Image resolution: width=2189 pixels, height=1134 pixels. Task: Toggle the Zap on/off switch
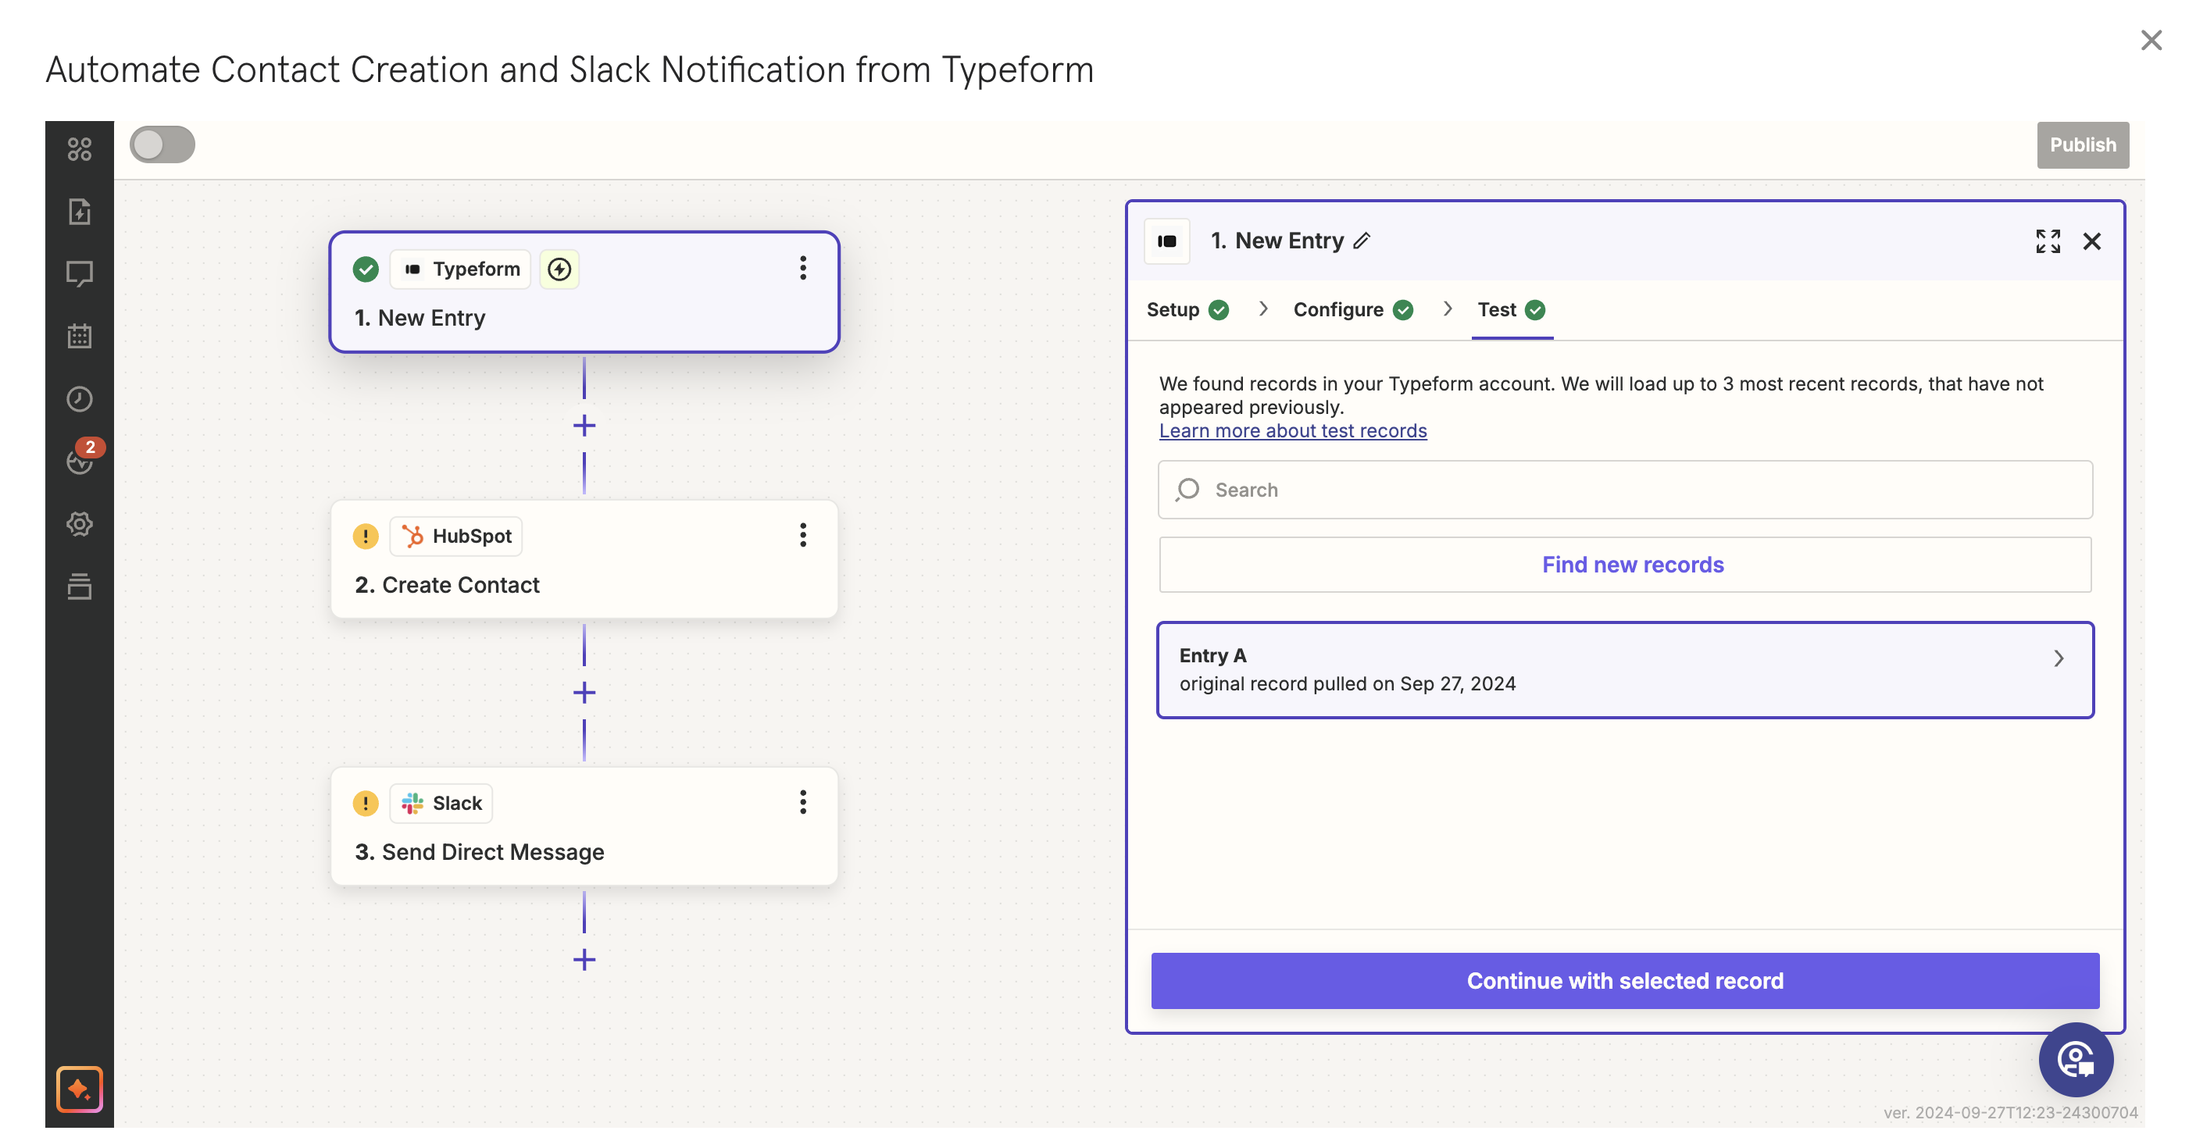162,144
